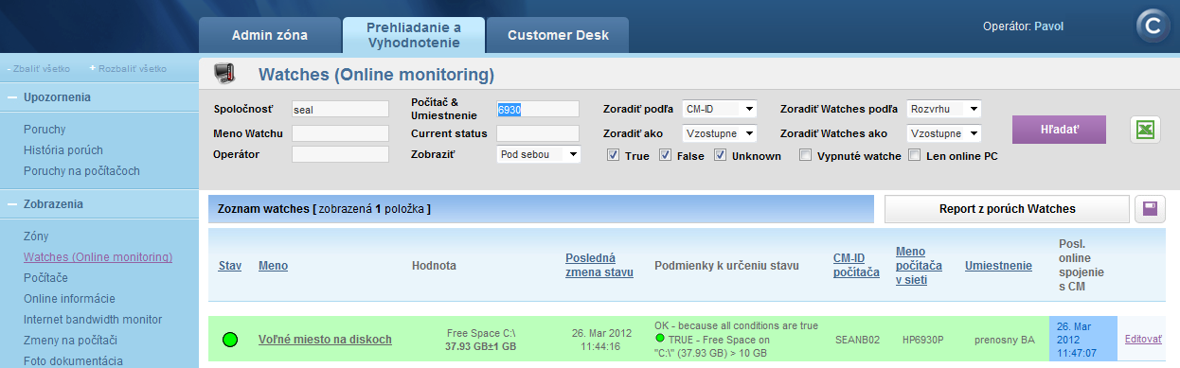Enable Len online PC checkbox
The image size is (1180, 368).
click(915, 155)
